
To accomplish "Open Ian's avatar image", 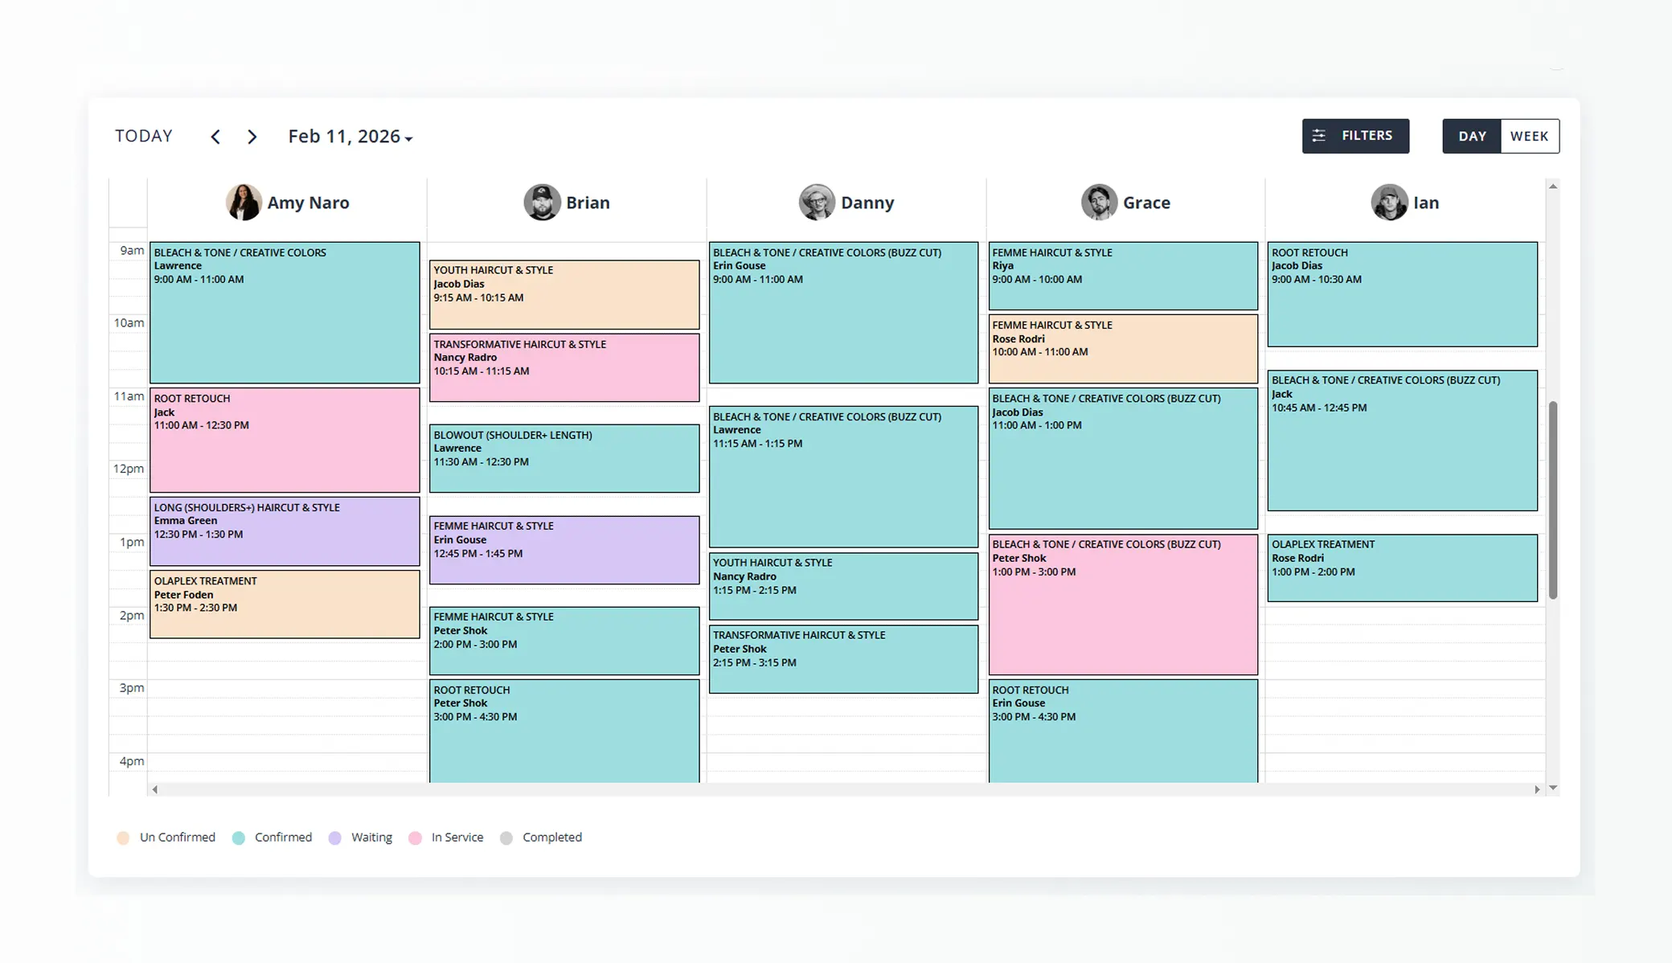I will (x=1390, y=202).
